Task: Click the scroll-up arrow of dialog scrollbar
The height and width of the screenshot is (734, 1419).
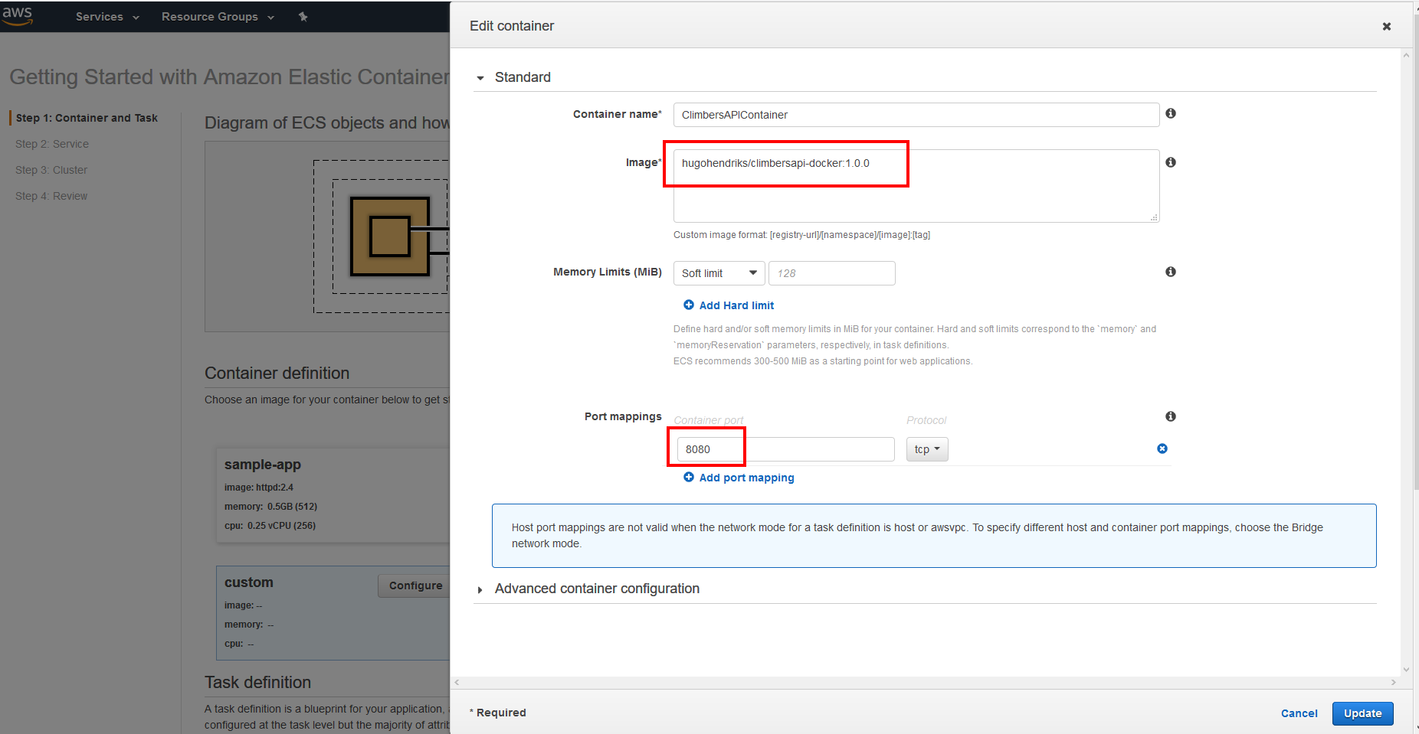Action: [1406, 55]
